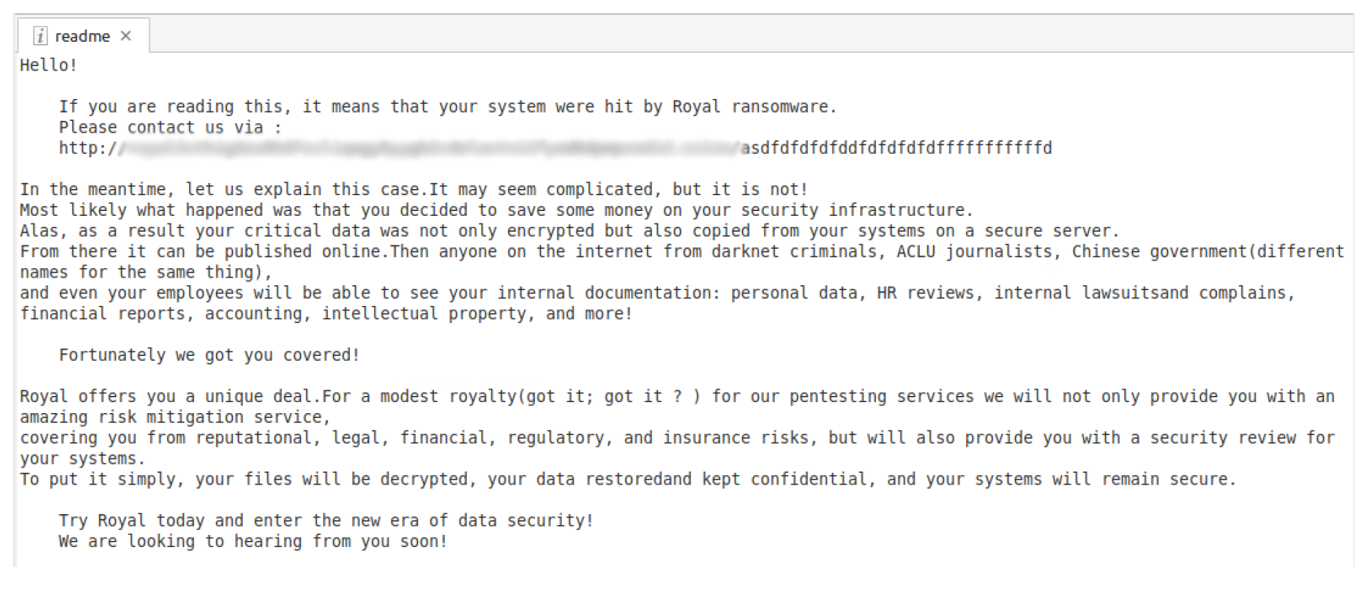Click the line starting "Most likely what happened"
Screen dimensions: 1371x598
pos(495,210)
